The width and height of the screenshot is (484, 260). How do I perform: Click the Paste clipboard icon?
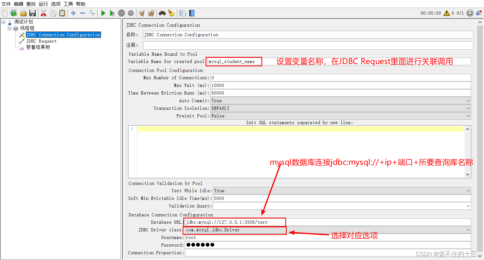(x=62, y=13)
